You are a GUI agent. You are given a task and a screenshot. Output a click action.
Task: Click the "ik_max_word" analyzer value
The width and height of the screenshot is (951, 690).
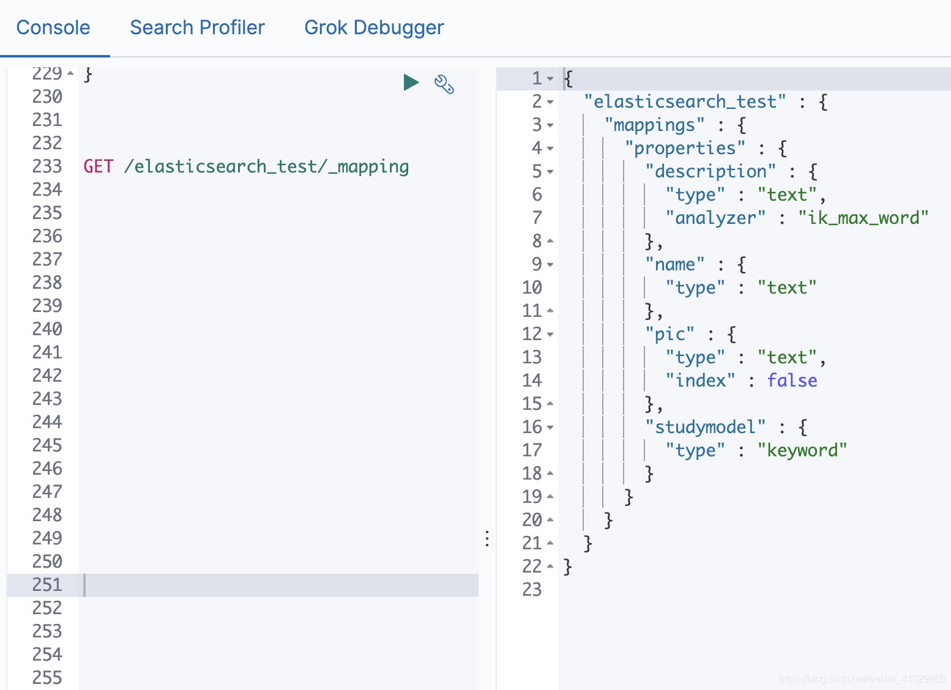coord(863,218)
